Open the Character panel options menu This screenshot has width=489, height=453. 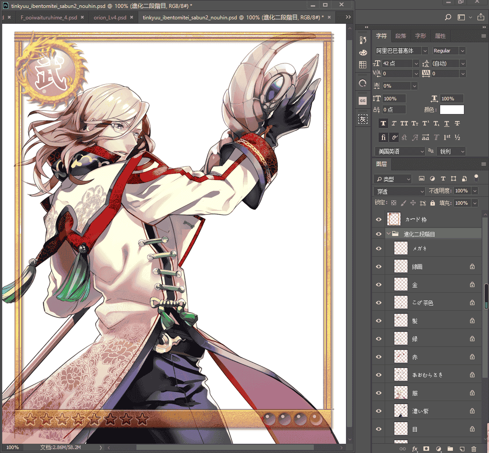483,36
